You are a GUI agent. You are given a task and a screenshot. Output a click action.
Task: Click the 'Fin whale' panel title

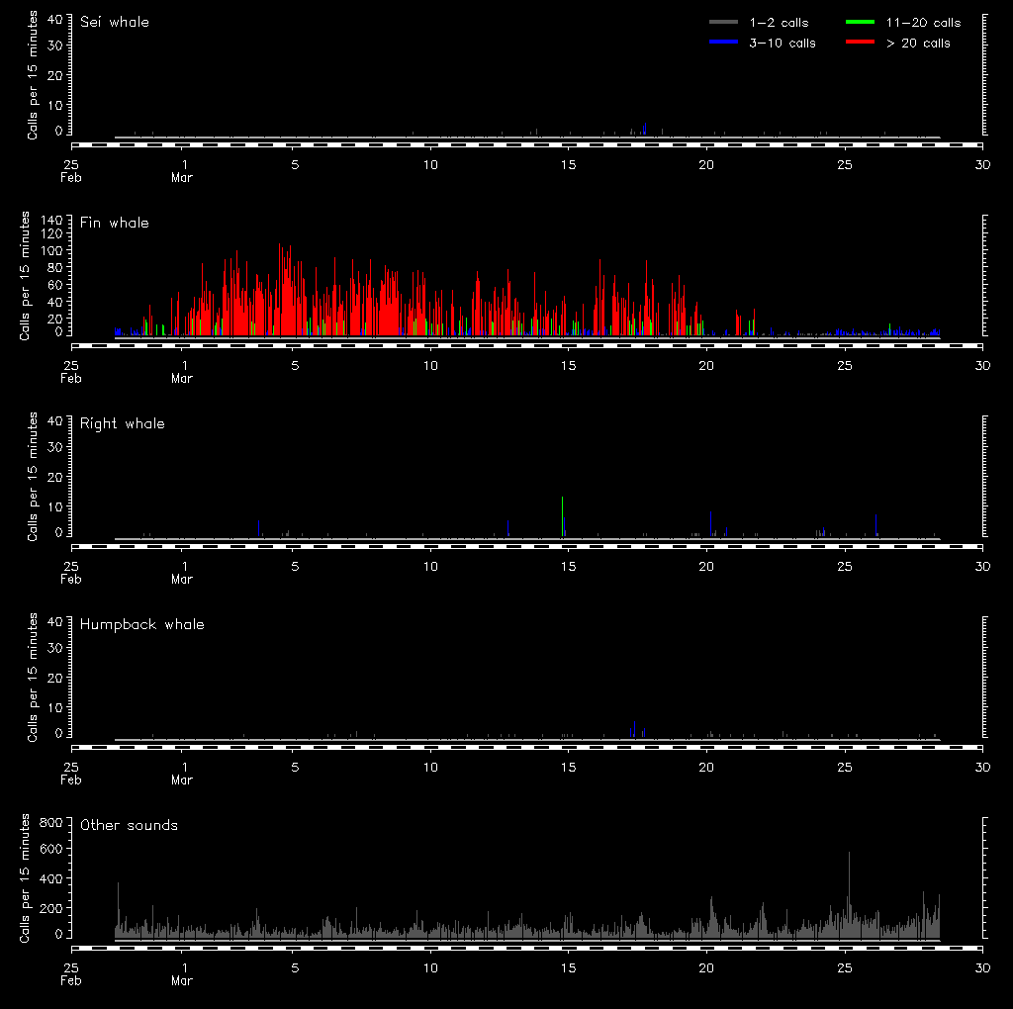tap(115, 223)
